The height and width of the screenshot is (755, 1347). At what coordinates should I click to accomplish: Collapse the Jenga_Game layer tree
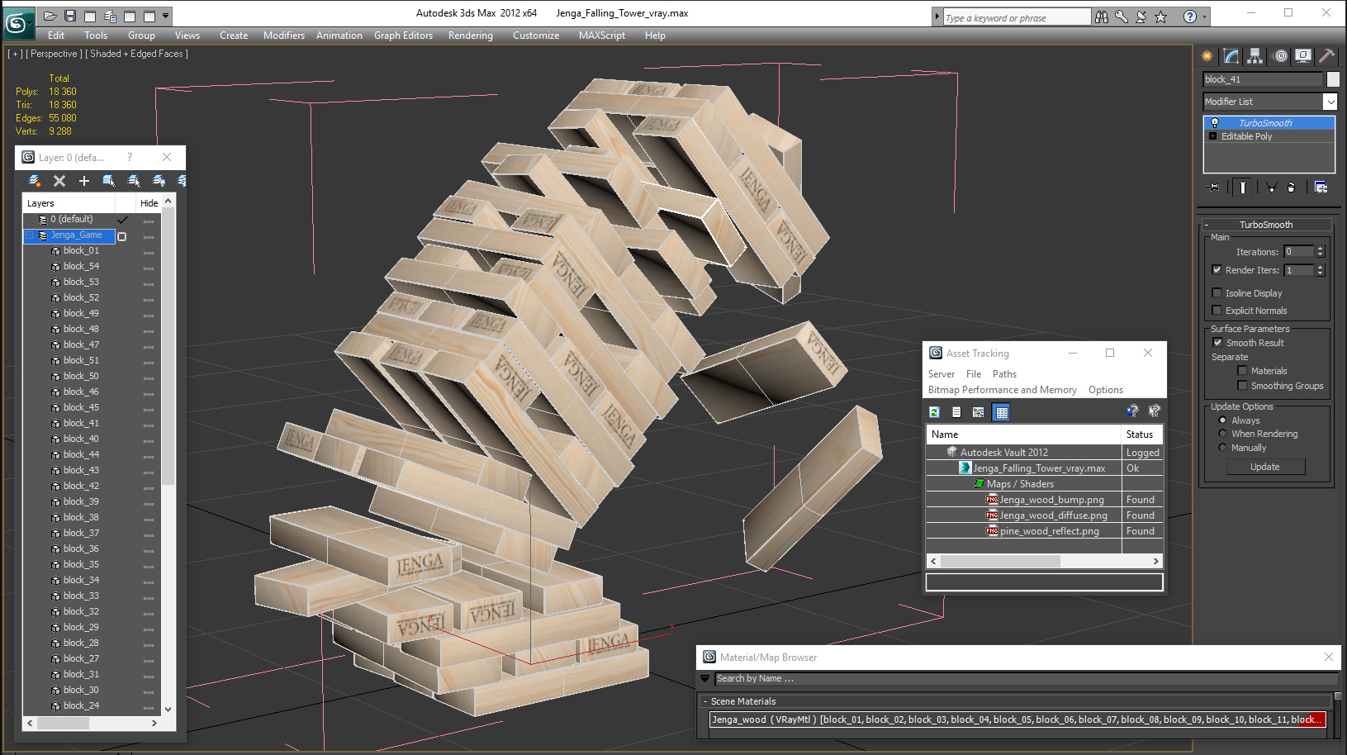click(30, 235)
